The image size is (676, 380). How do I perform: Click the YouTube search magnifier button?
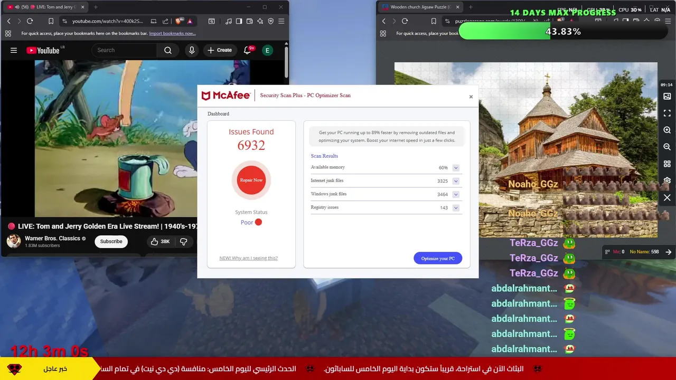click(x=168, y=50)
